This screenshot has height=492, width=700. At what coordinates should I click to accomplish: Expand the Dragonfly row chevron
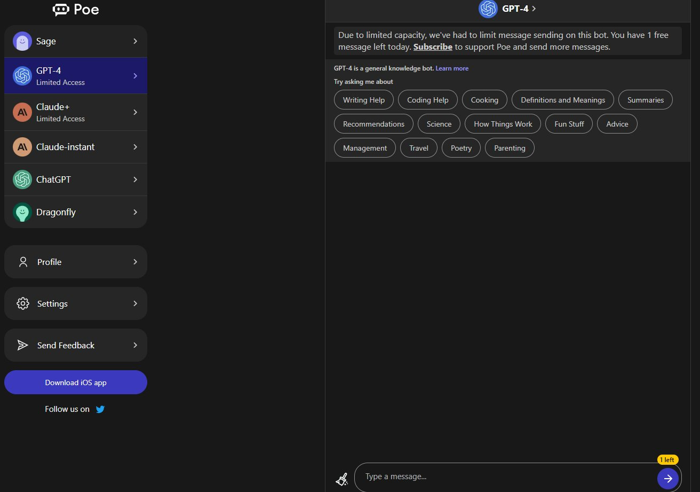pyautogui.click(x=136, y=212)
